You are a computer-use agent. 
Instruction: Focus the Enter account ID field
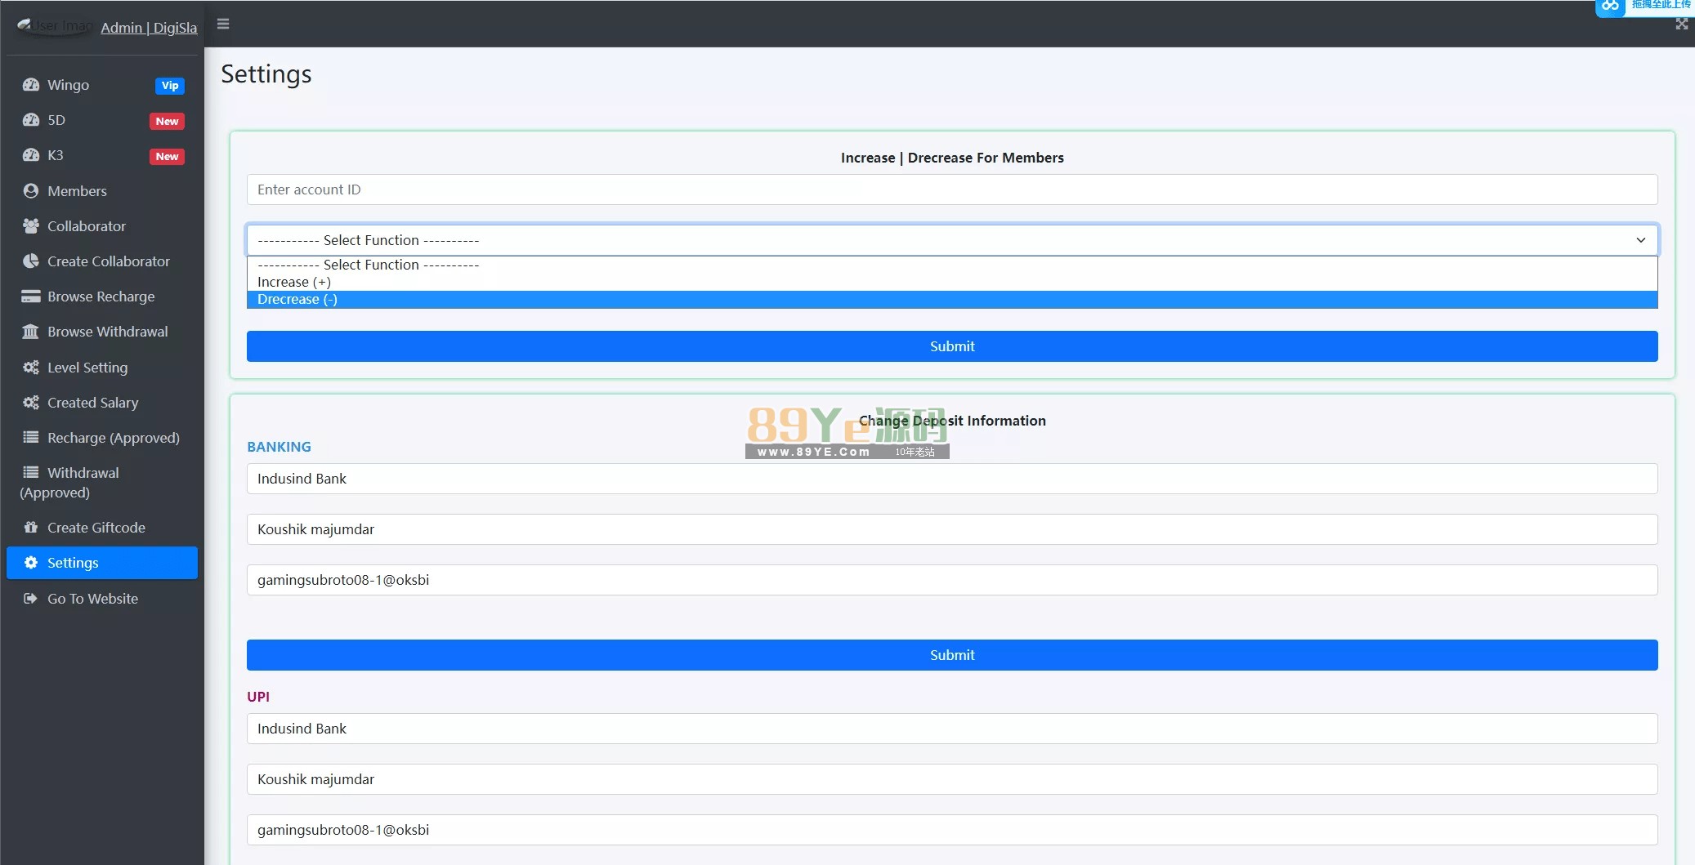pyautogui.click(x=952, y=189)
